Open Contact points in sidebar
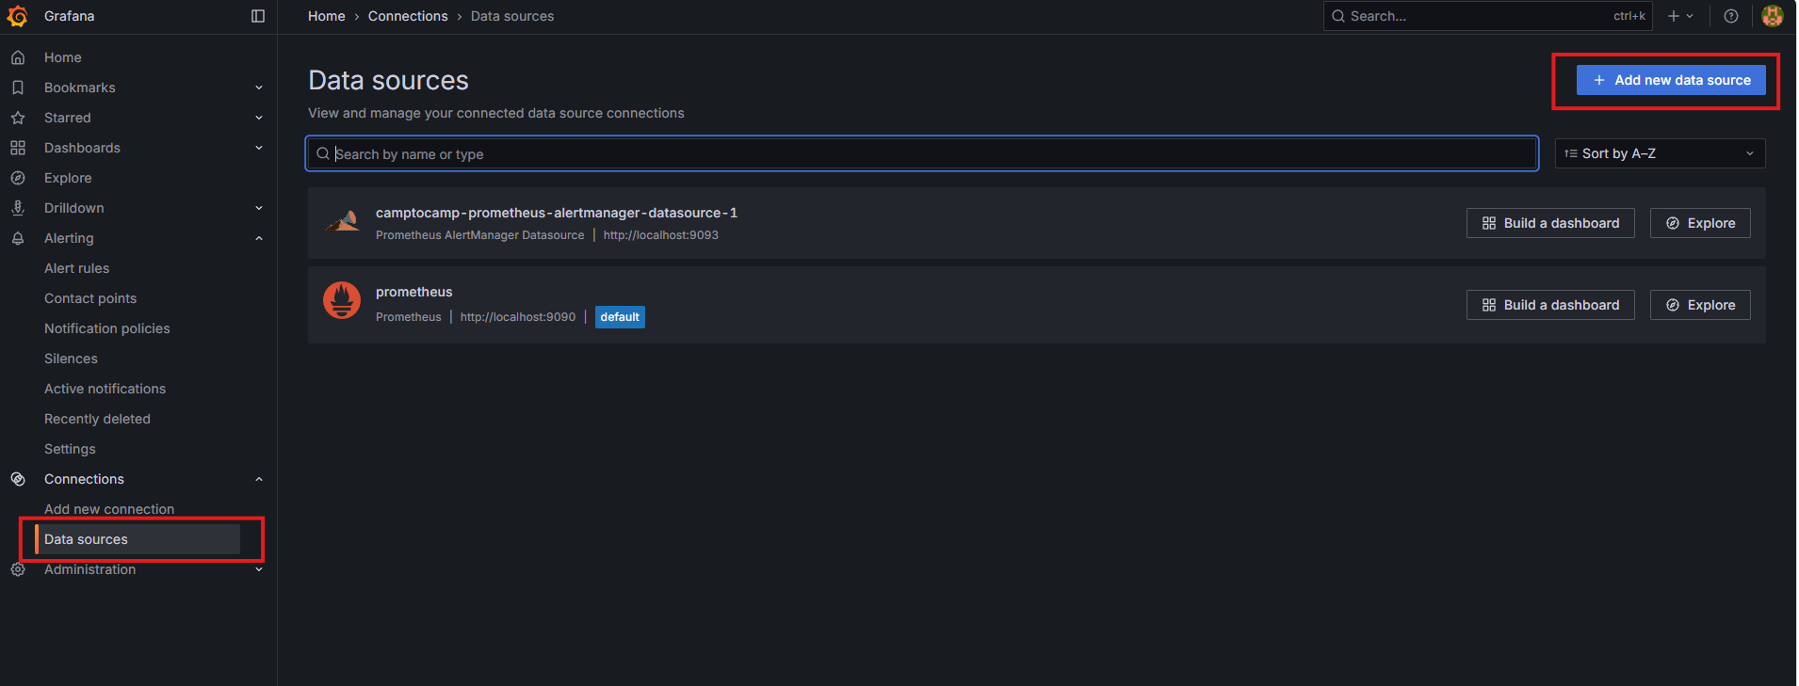1799x686 pixels. point(90,298)
